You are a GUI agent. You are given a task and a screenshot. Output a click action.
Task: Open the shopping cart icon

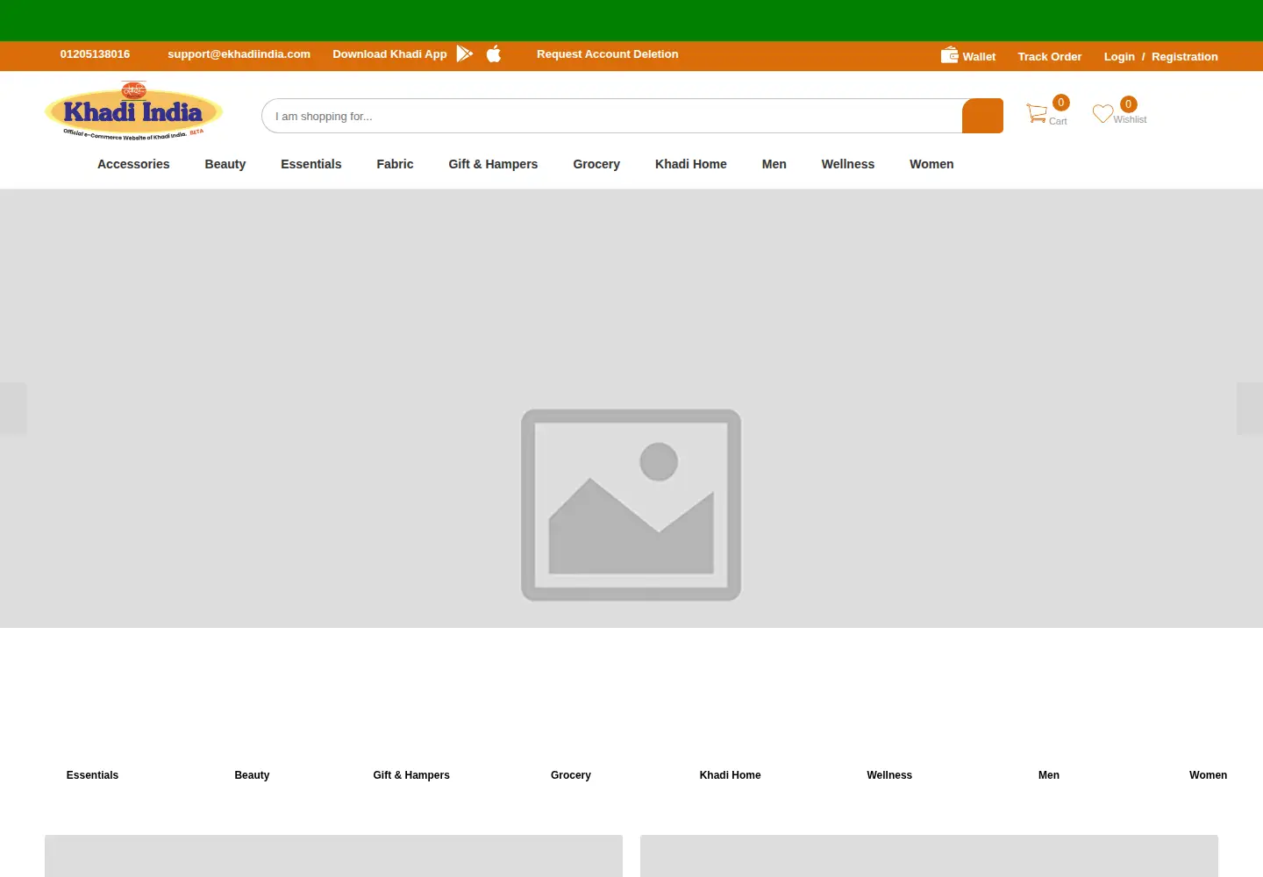point(1037,113)
